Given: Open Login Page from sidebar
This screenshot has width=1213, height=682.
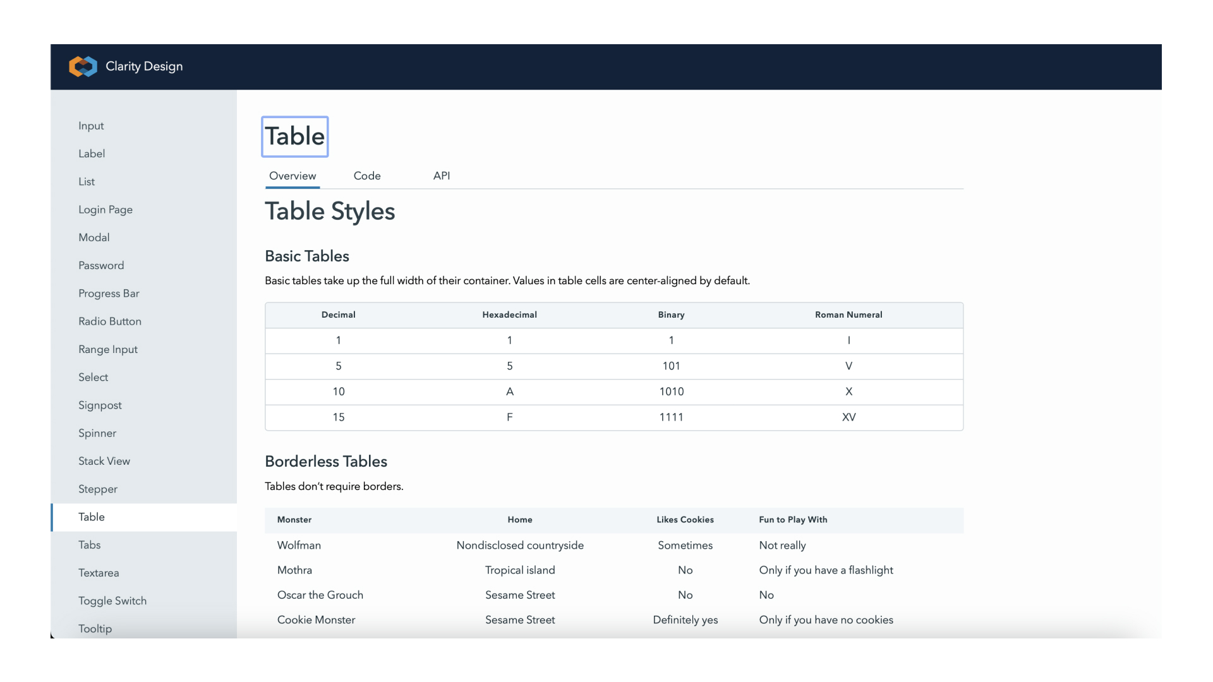Looking at the screenshot, I should [x=106, y=210].
